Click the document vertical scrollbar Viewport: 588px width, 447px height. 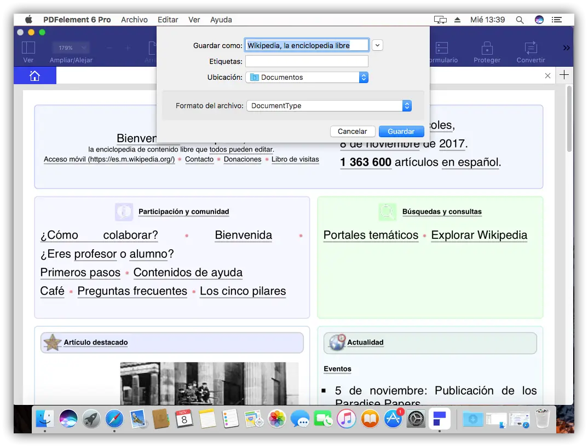coord(569,119)
